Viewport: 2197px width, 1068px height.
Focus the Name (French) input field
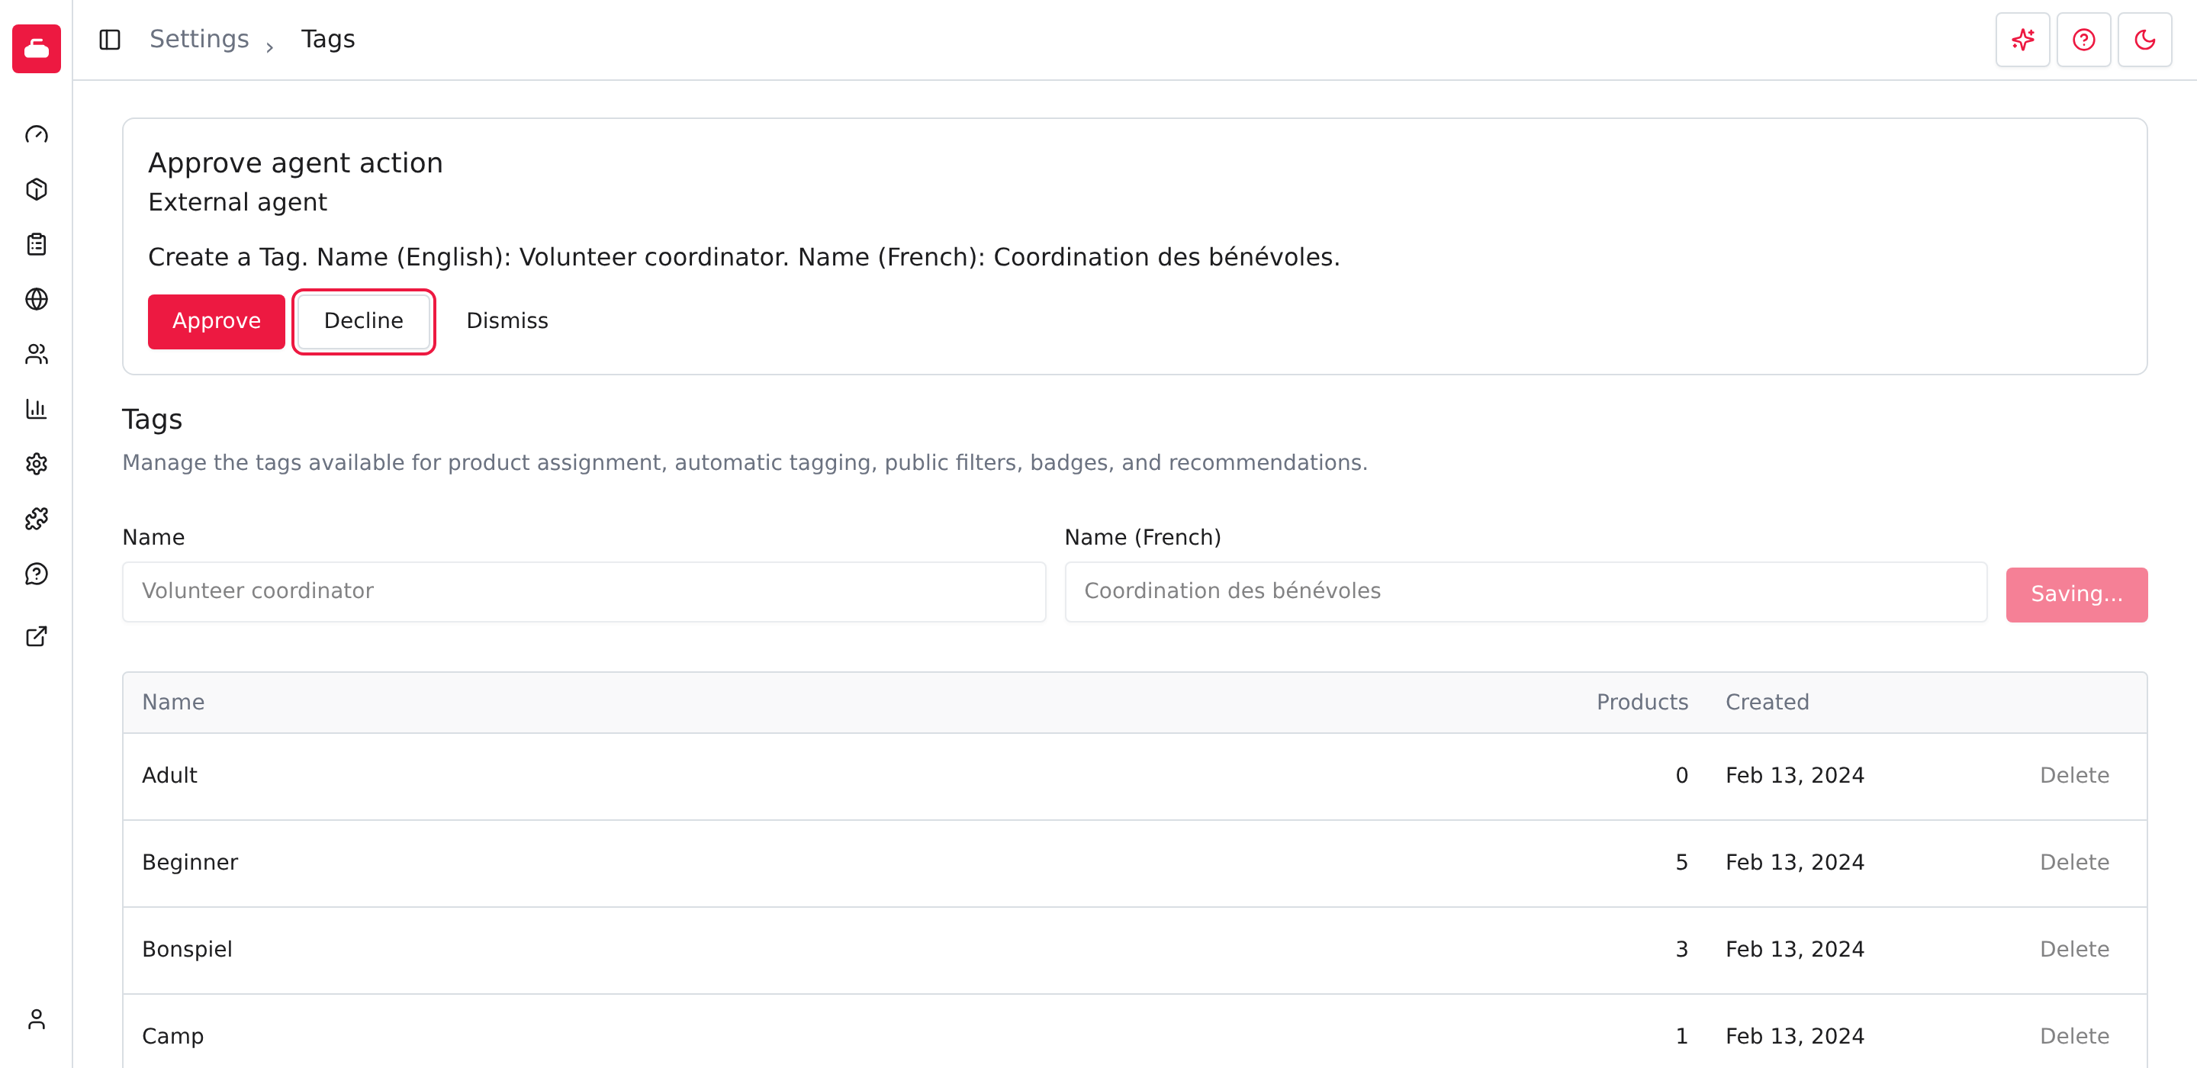point(1525,591)
